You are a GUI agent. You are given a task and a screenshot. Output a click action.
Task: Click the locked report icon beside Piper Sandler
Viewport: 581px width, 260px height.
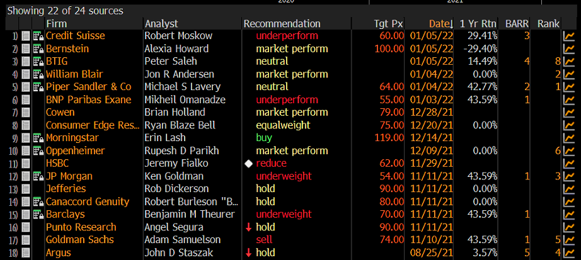click(38, 87)
